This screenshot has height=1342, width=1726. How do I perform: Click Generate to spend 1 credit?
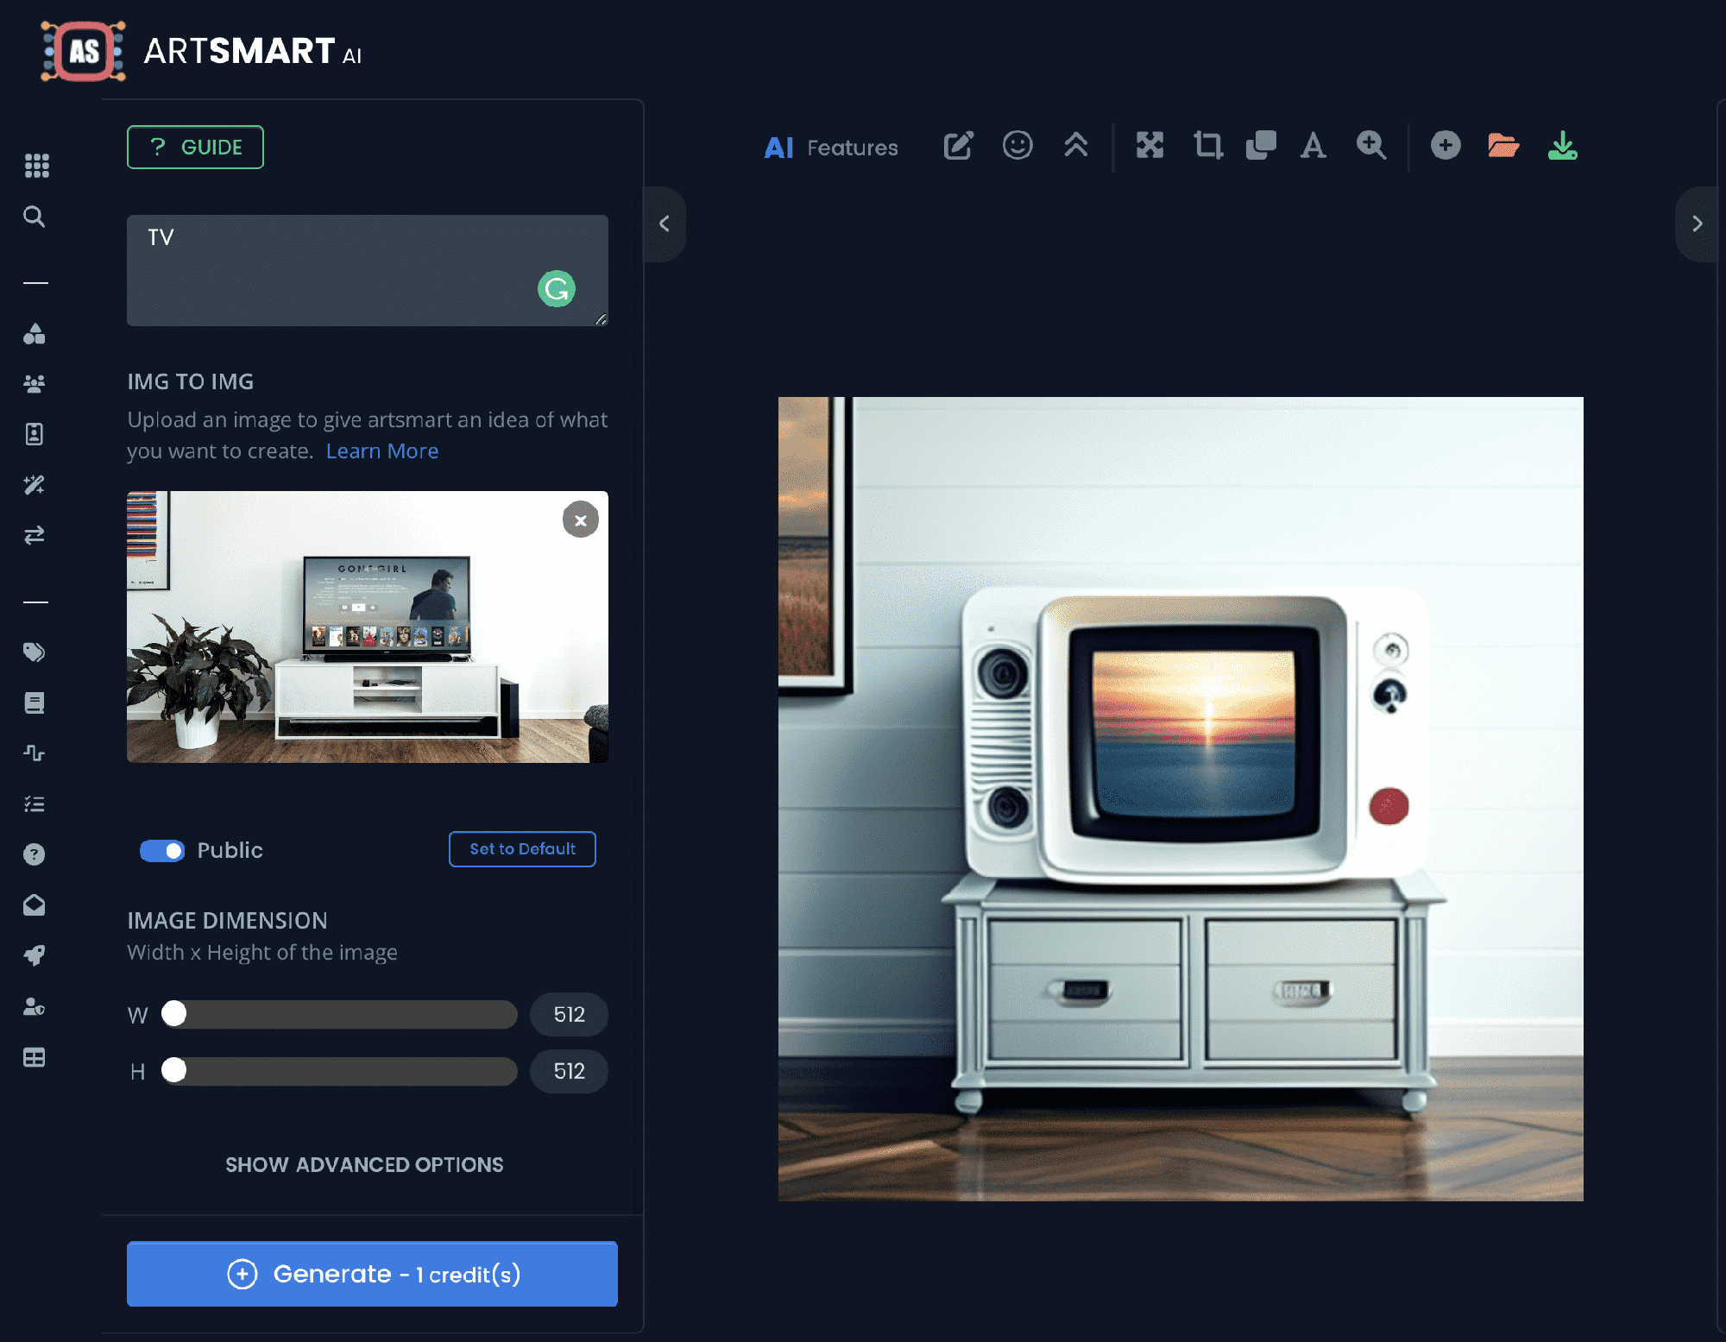point(372,1274)
